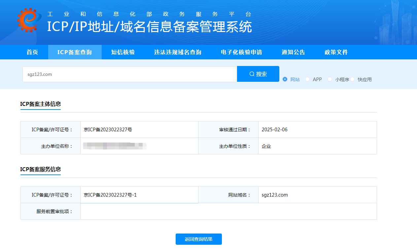
Task: Click the ICP/IP地址/域名信息备案管理系统 page title
Action: coord(150,27)
